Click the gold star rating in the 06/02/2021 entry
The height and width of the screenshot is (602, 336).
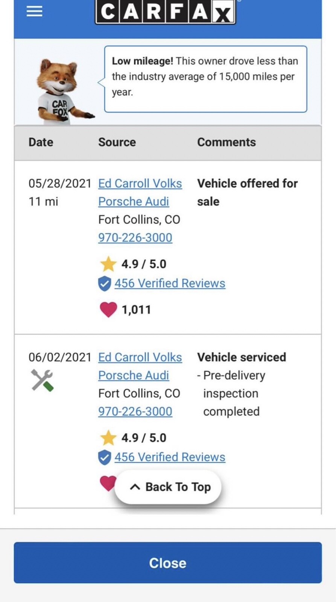tap(108, 438)
